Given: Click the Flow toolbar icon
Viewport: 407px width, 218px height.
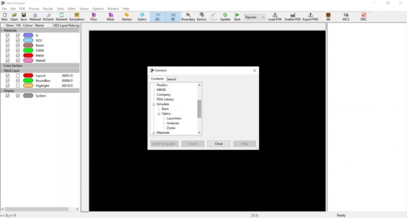Looking at the screenshot, I should point(94,16).
